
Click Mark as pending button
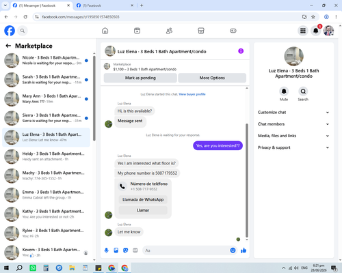[x=140, y=78]
